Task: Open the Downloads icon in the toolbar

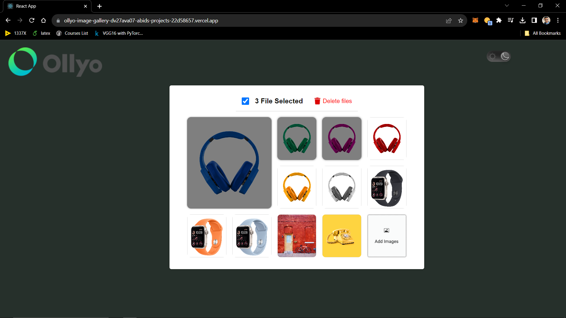Action: click(523, 20)
